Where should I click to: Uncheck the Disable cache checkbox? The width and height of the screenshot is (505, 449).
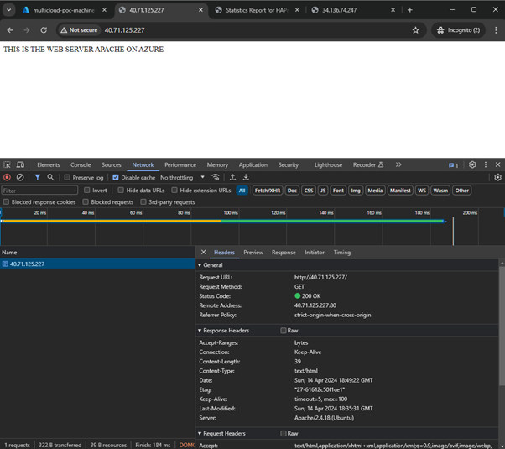tap(116, 178)
